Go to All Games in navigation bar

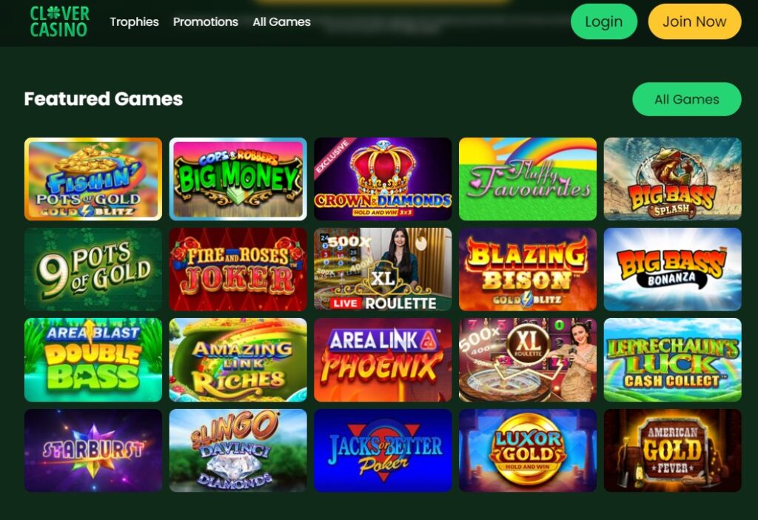(x=281, y=21)
